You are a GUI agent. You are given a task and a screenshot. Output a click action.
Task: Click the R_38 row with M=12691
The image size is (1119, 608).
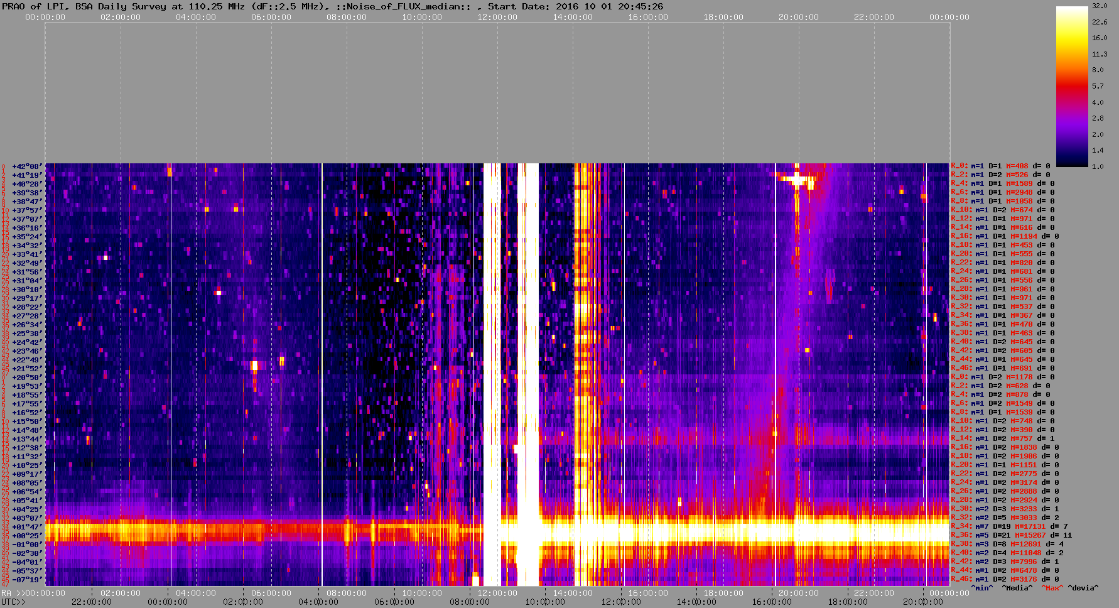[x=1007, y=545]
